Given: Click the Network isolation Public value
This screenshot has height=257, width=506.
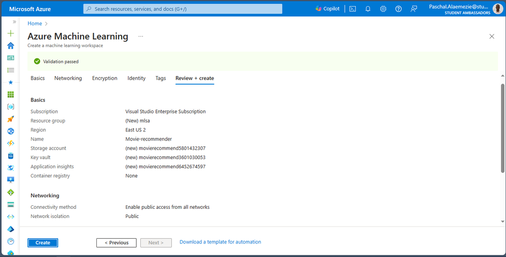Looking at the screenshot, I should (x=132, y=216).
